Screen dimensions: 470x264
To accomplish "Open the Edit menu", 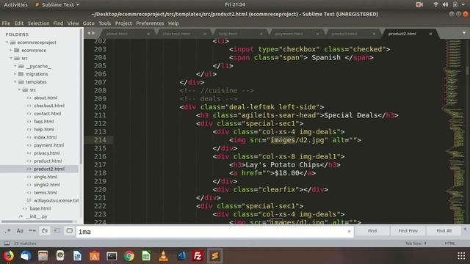I will [18, 23].
